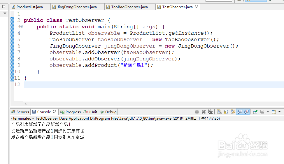Collapse the main method fold at line 3
This screenshot has width=284, height=164.
point(22,27)
